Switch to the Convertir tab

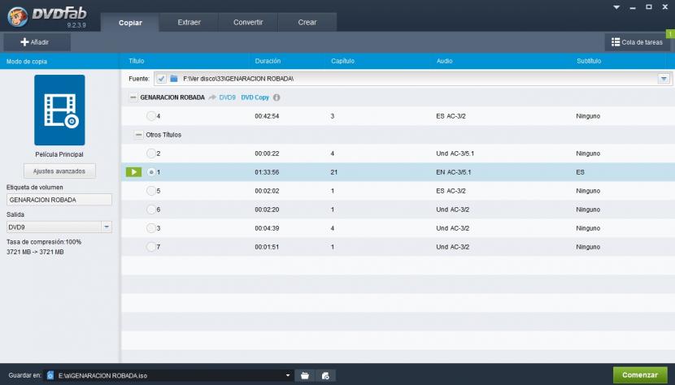point(248,22)
